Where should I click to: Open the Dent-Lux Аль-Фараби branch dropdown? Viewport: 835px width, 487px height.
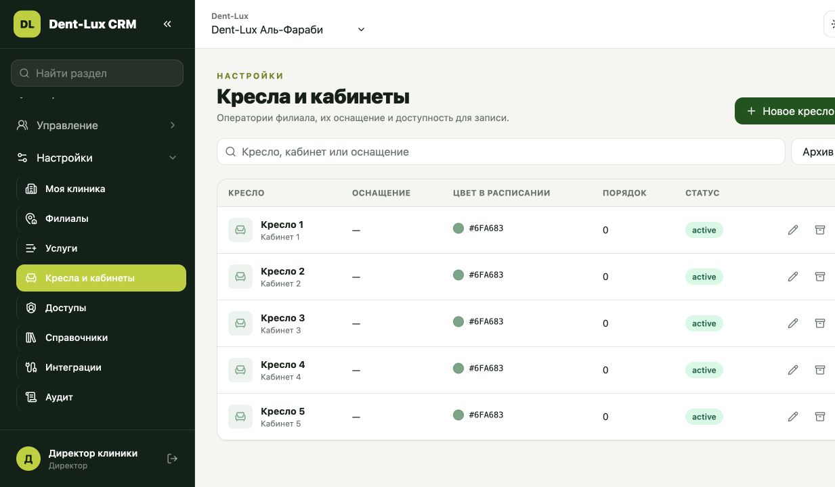(x=288, y=30)
